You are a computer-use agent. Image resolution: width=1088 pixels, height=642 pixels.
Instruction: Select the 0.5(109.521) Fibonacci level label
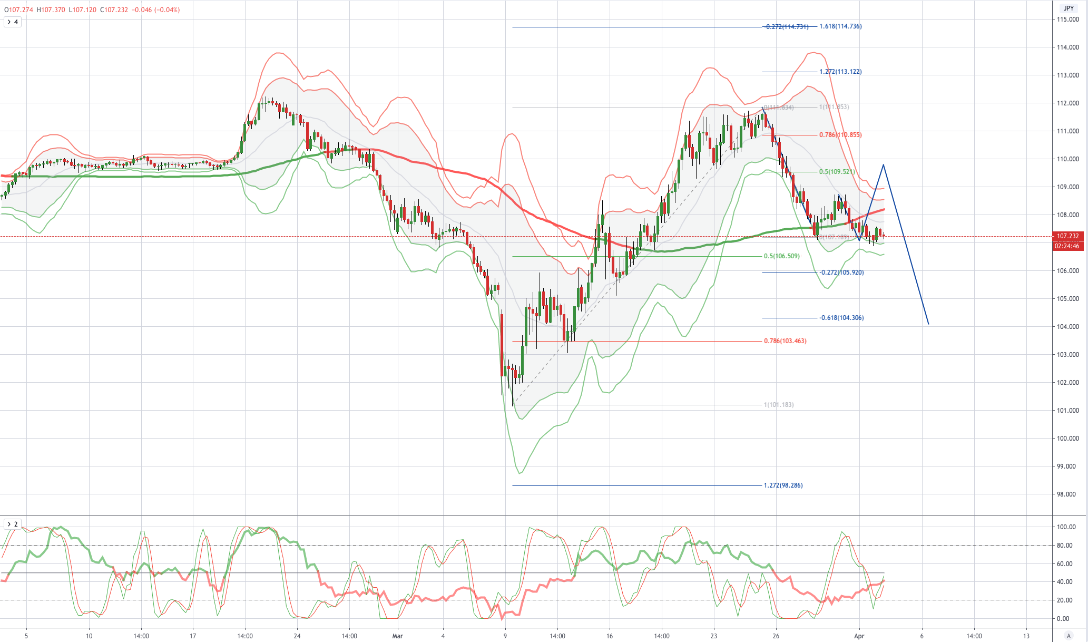point(837,172)
